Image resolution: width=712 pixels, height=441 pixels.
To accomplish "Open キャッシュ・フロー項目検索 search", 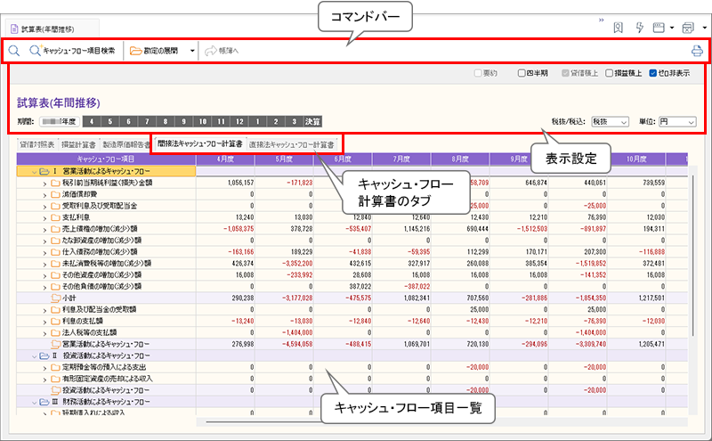I will pyautogui.click(x=72, y=51).
